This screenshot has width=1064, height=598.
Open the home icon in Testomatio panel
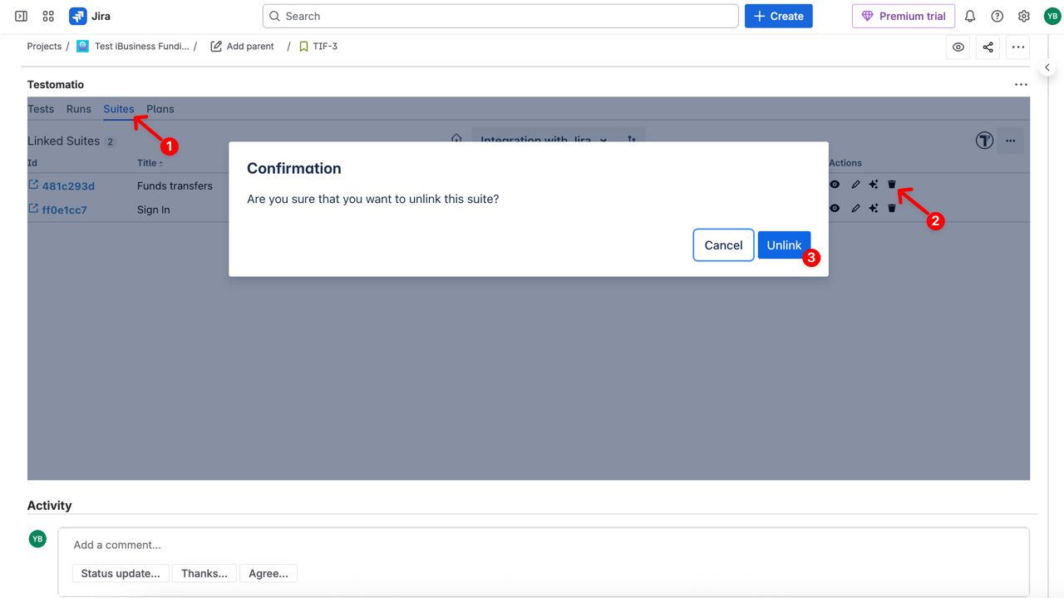click(456, 140)
